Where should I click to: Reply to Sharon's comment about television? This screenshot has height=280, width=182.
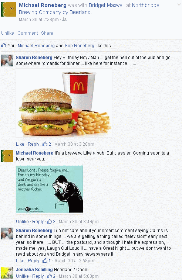(34, 261)
